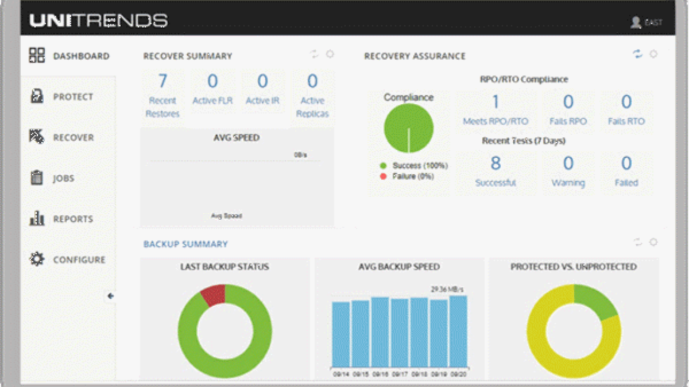The height and width of the screenshot is (387, 689).
Task: Select the RECOVER menu label
Action: (x=73, y=138)
